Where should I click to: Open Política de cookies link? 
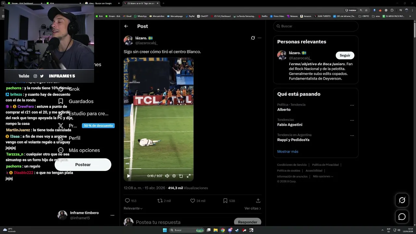click(x=288, y=171)
